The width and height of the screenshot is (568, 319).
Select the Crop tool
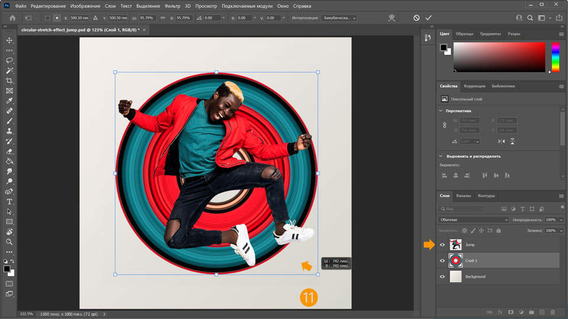[x=9, y=81]
